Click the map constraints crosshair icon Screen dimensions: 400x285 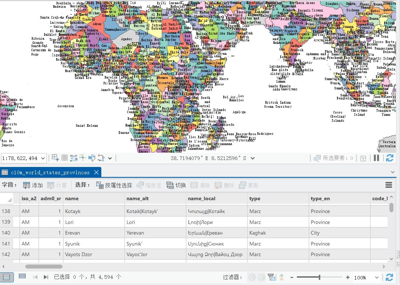(83, 158)
